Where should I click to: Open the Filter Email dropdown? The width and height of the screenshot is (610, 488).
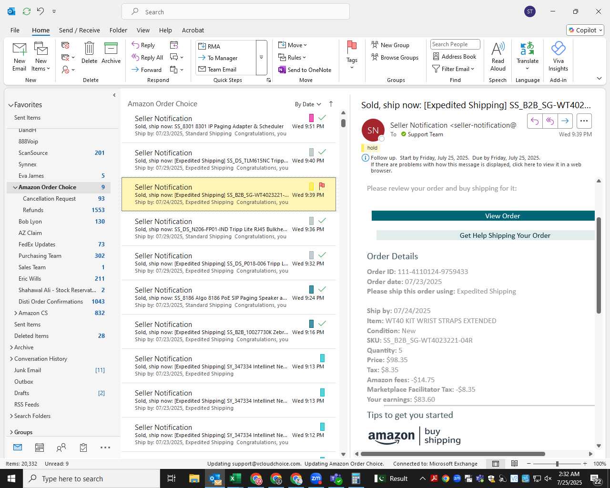453,69
